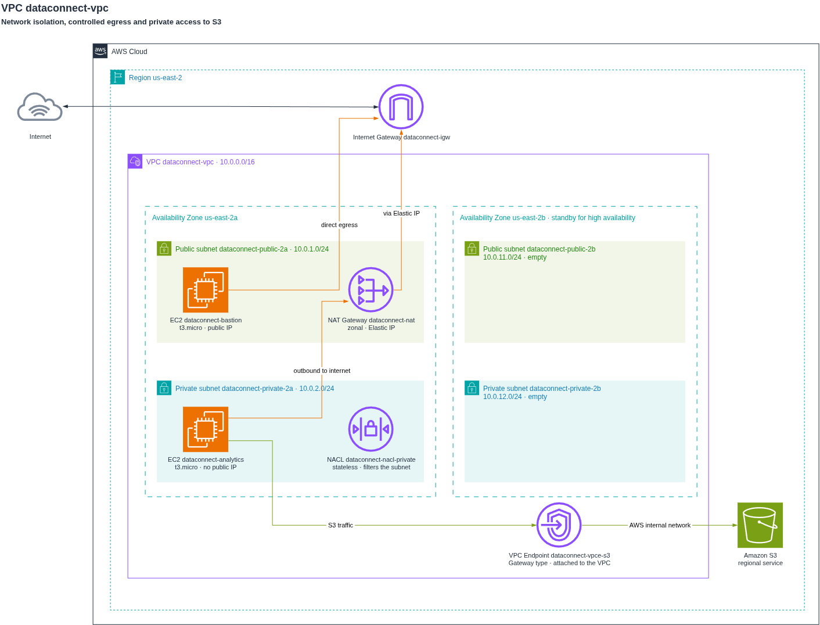
Task: Click 'Availability Zone us-east-2b · standby' label
Action: click(548, 218)
